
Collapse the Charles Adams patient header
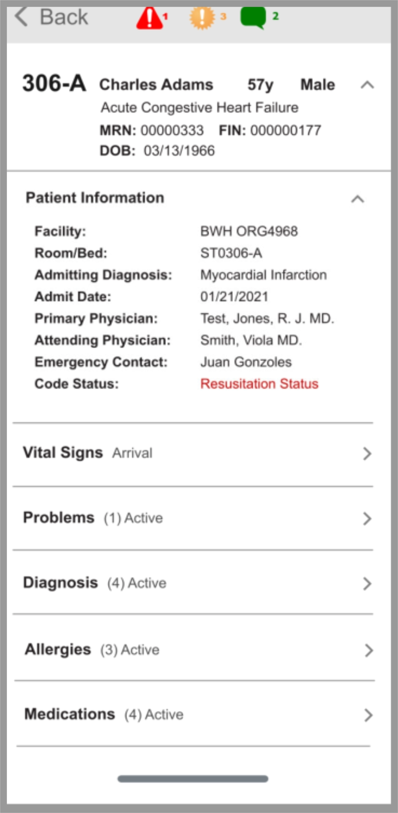[367, 85]
